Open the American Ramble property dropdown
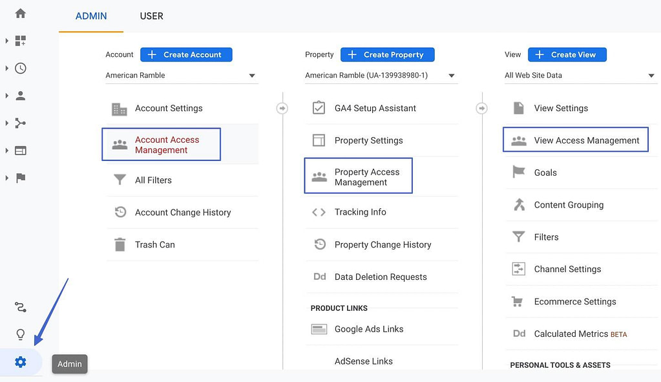Viewport: 661px width, 382px height. coord(381,75)
